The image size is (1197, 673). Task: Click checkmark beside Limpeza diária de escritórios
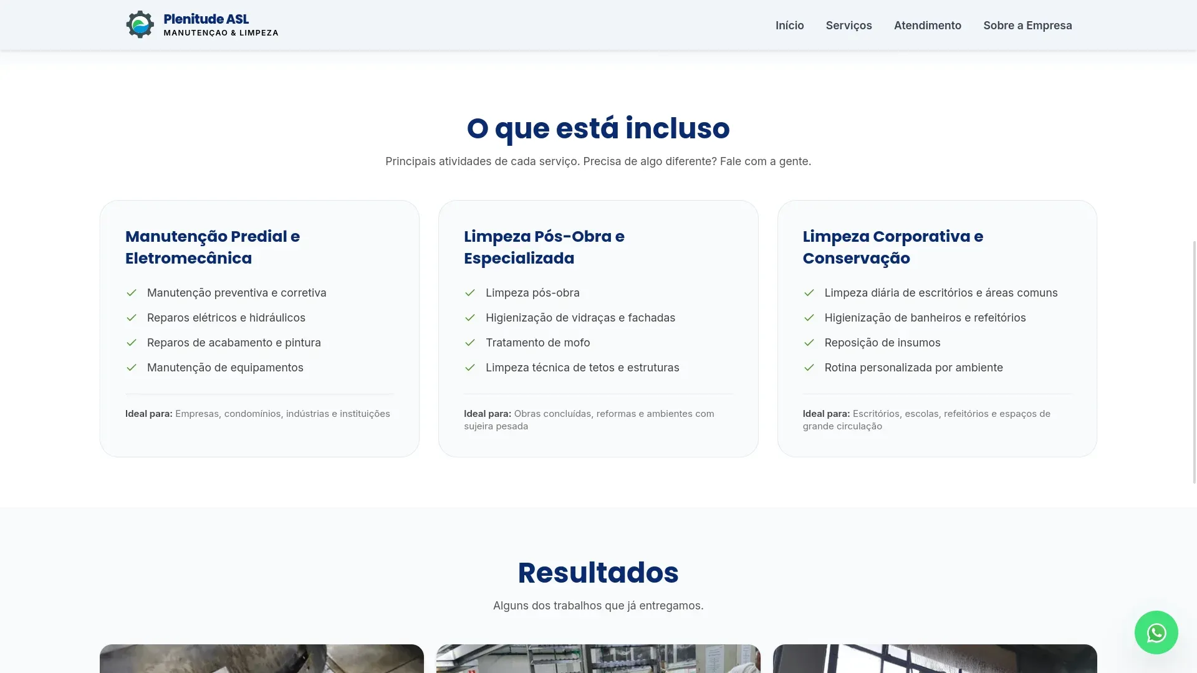tap(809, 293)
